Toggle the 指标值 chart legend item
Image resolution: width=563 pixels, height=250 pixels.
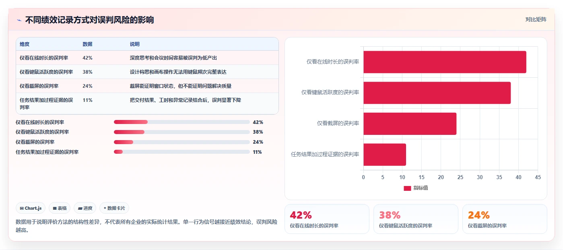tap(416, 188)
